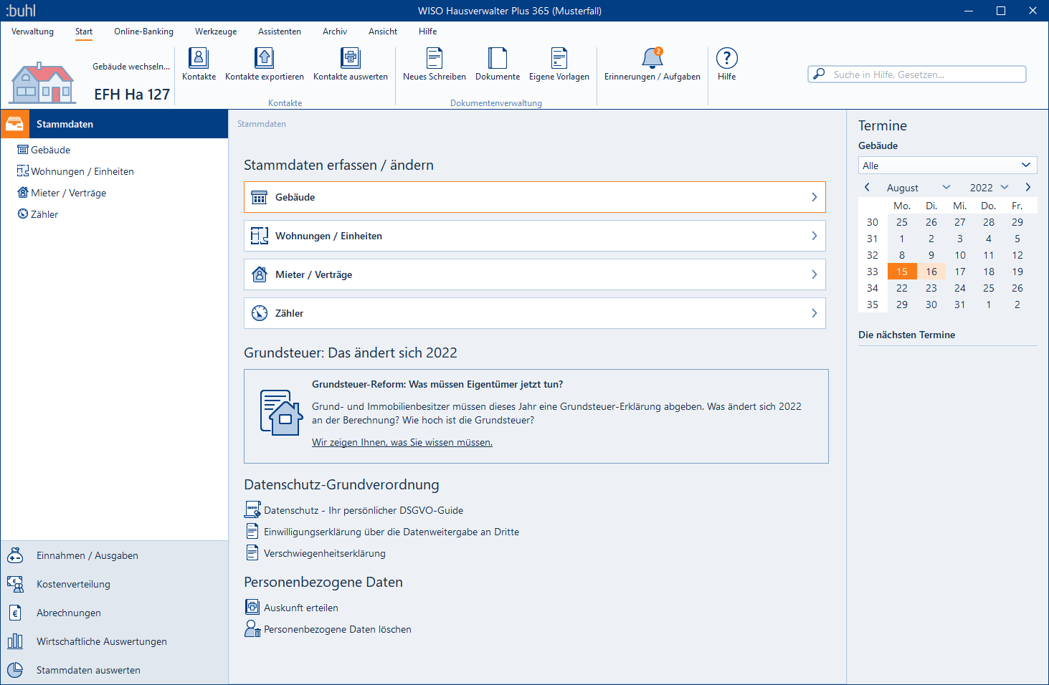Open the Verwaltung menu
The image size is (1049, 685).
(32, 32)
